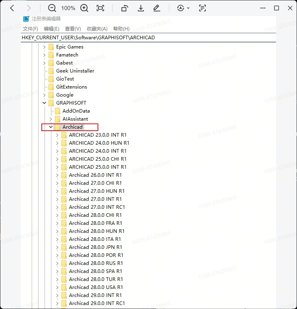Select Archicad 26.0.0 INT R1

95,175
